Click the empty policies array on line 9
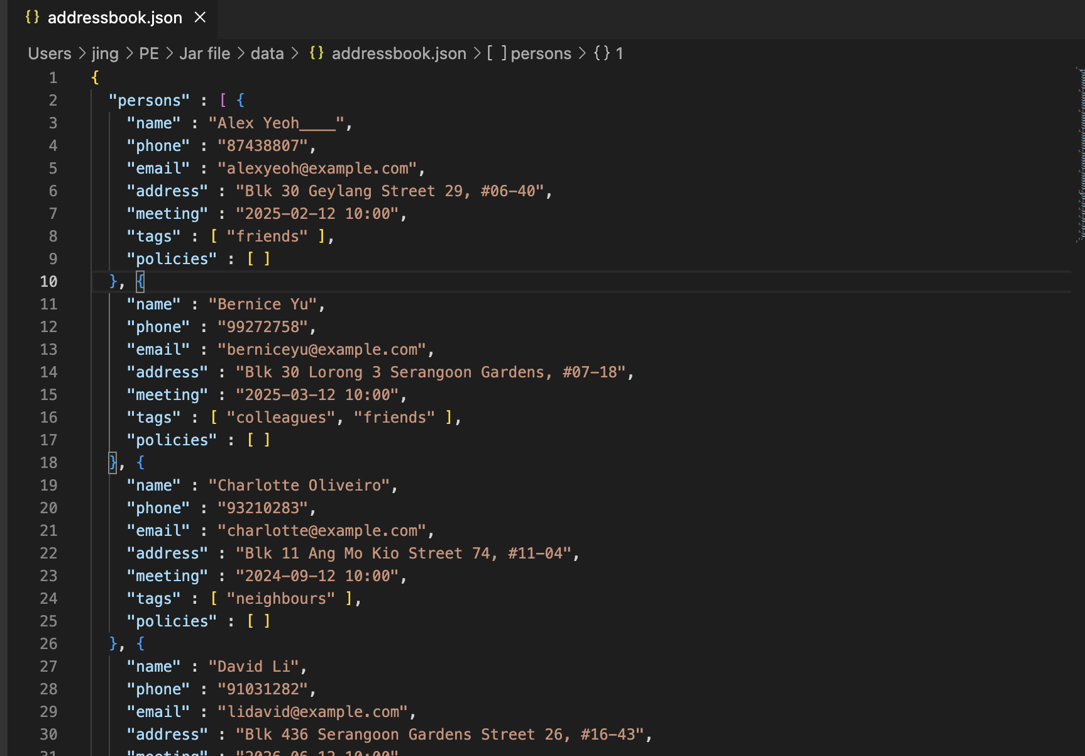Image resolution: width=1085 pixels, height=756 pixels. [258, 259]
